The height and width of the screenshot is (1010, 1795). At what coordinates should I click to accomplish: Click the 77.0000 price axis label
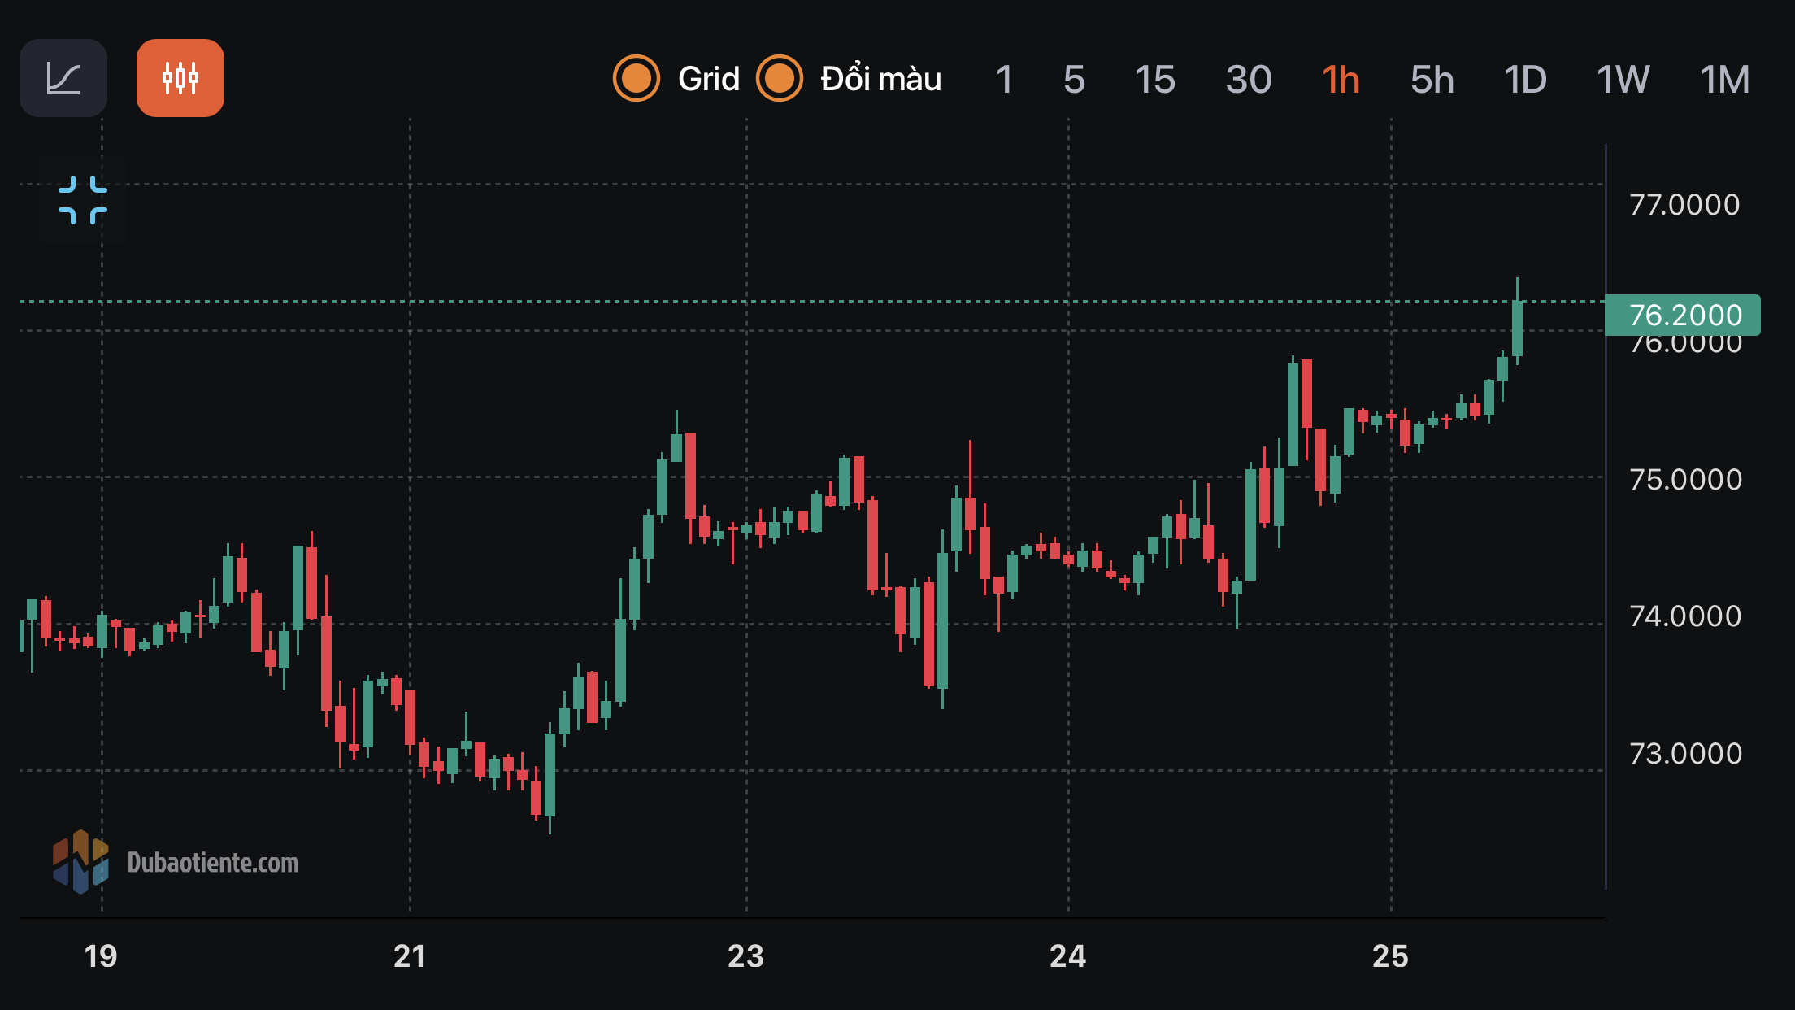[x=1684, y=205]
